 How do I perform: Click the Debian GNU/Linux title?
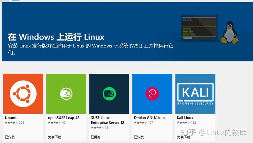coord(150,118)
